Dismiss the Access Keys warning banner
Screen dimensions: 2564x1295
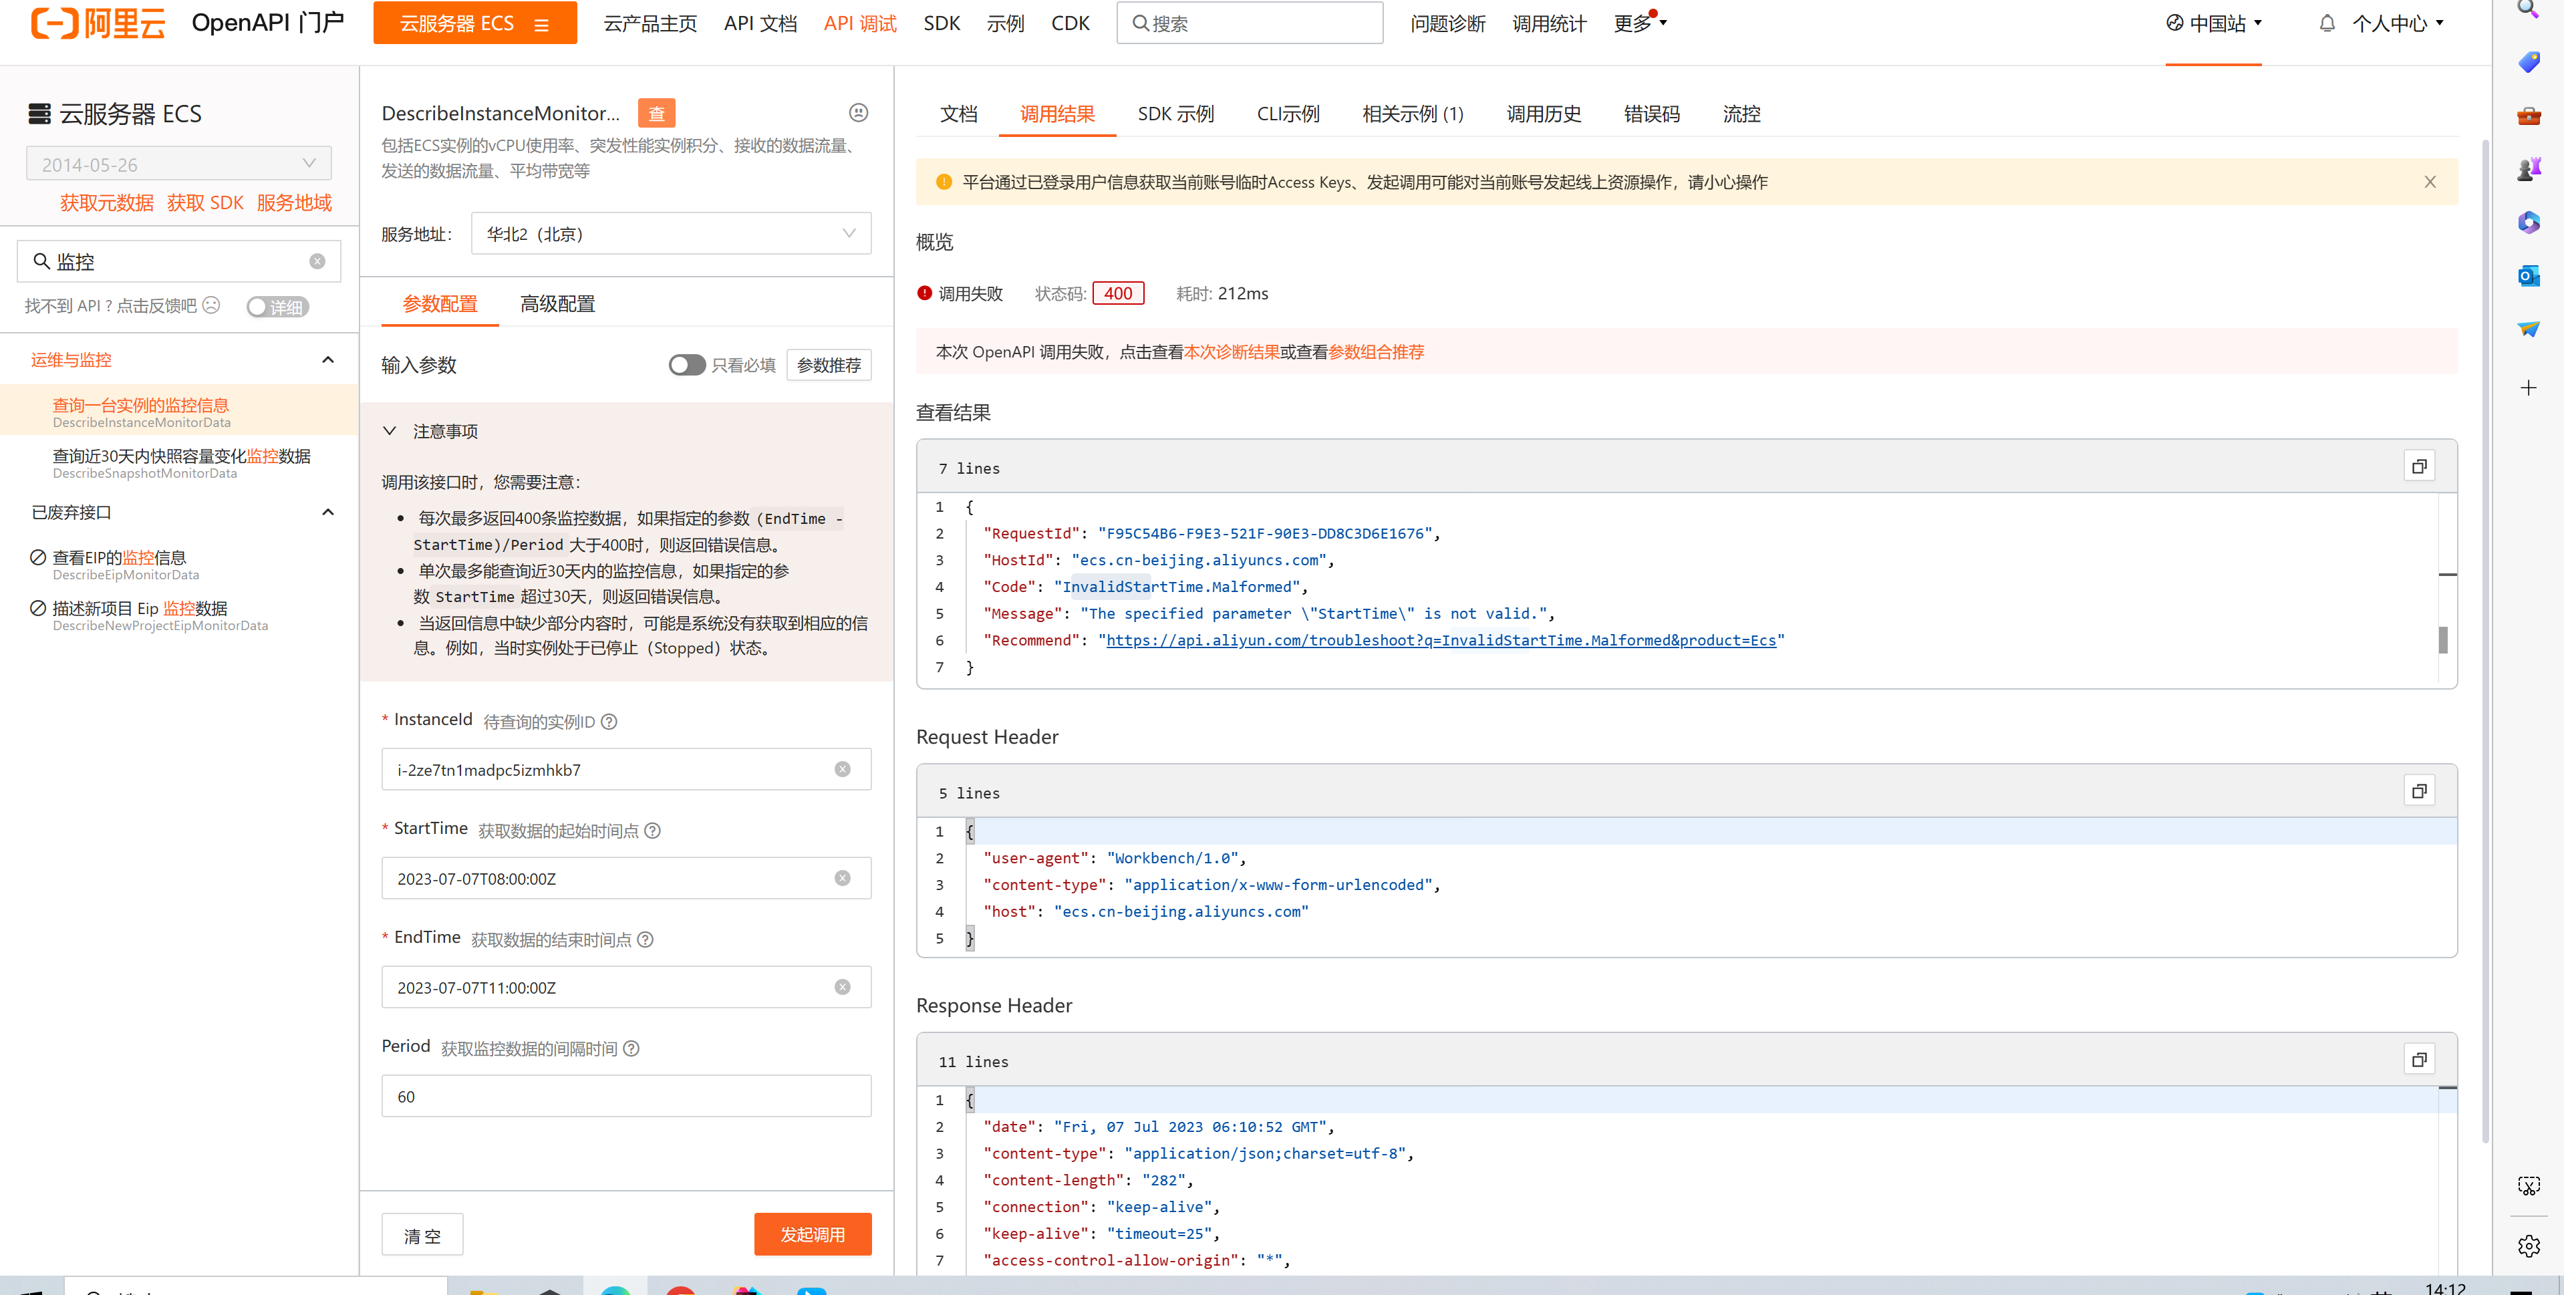(2430, 182)
